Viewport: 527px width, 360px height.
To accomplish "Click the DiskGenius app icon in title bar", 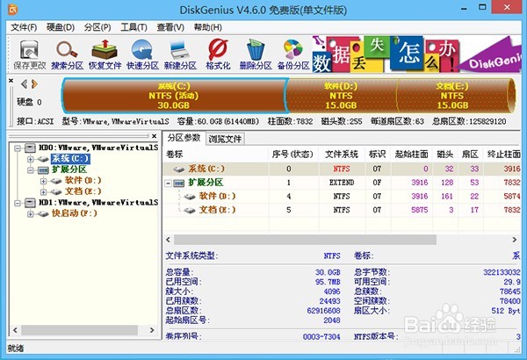I will tap(13, 10).
